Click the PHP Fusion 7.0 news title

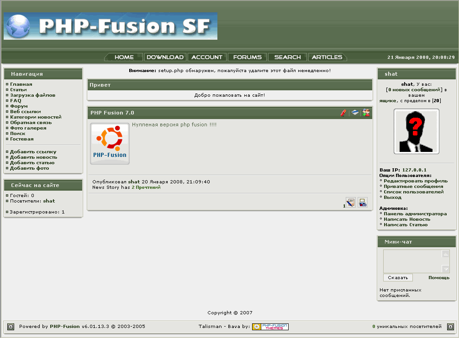coord(112,113)
